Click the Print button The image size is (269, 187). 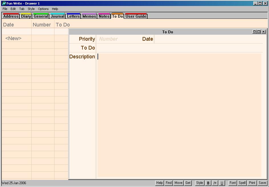point(252,183)
